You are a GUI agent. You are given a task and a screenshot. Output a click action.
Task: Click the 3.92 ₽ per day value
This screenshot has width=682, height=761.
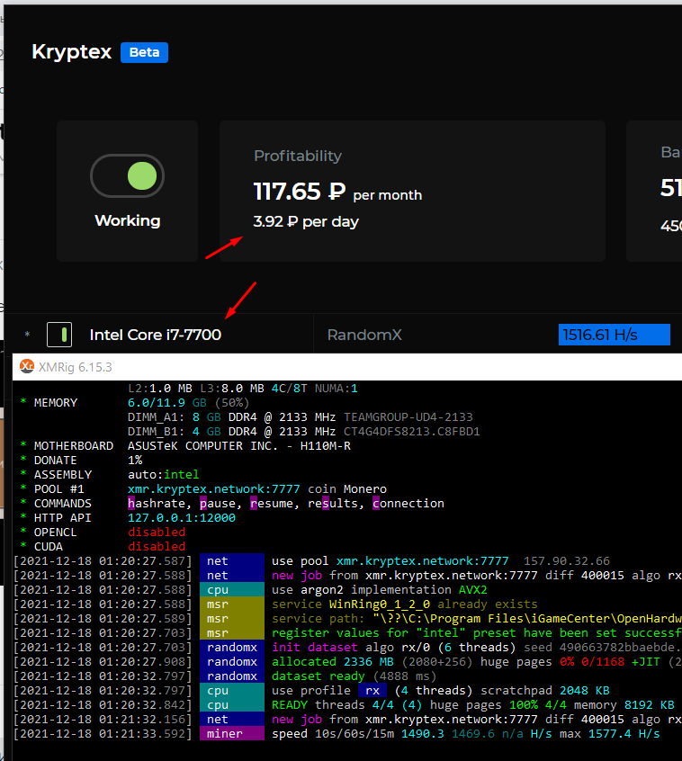(x=306, y=222)
